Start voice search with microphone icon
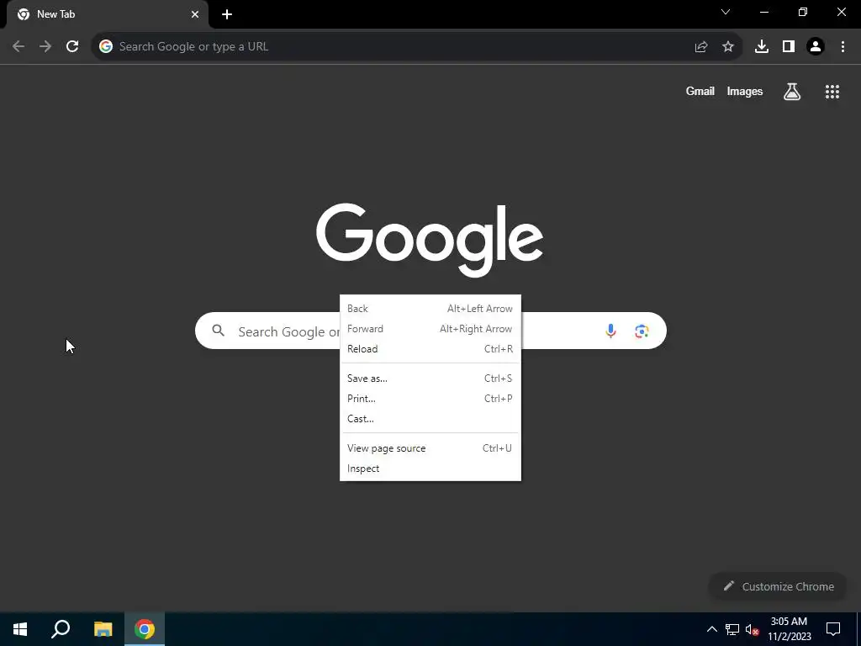 click(x=610, y=331)
